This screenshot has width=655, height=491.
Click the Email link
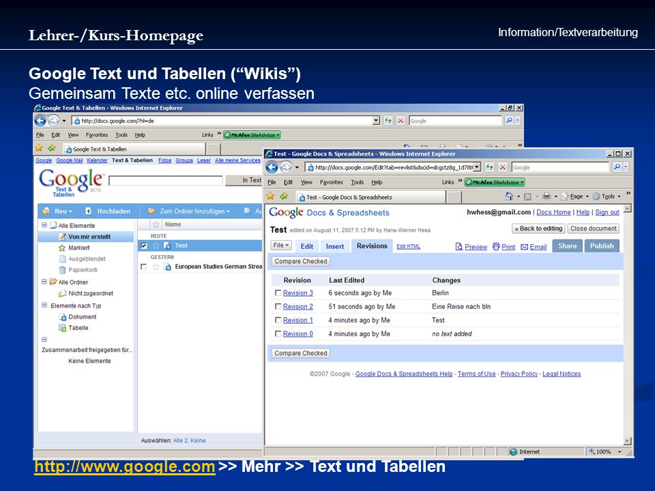[x=538, y=247]
